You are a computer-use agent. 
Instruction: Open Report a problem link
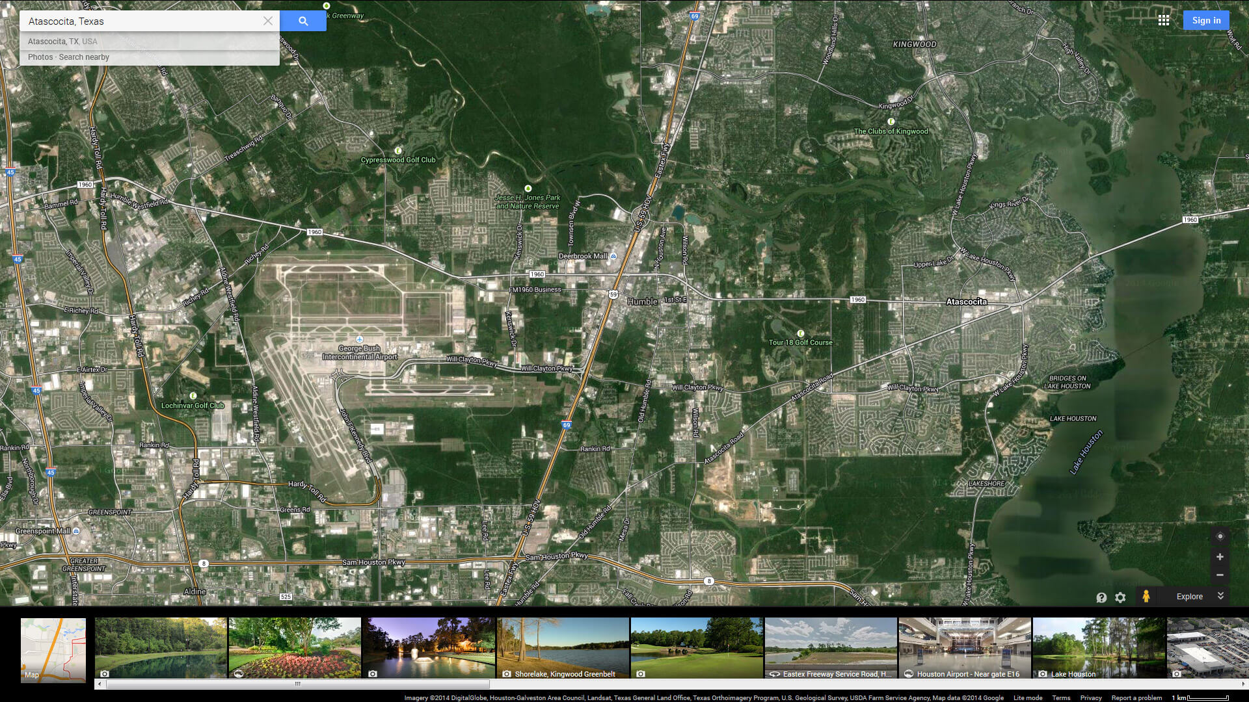point(1136,697)
